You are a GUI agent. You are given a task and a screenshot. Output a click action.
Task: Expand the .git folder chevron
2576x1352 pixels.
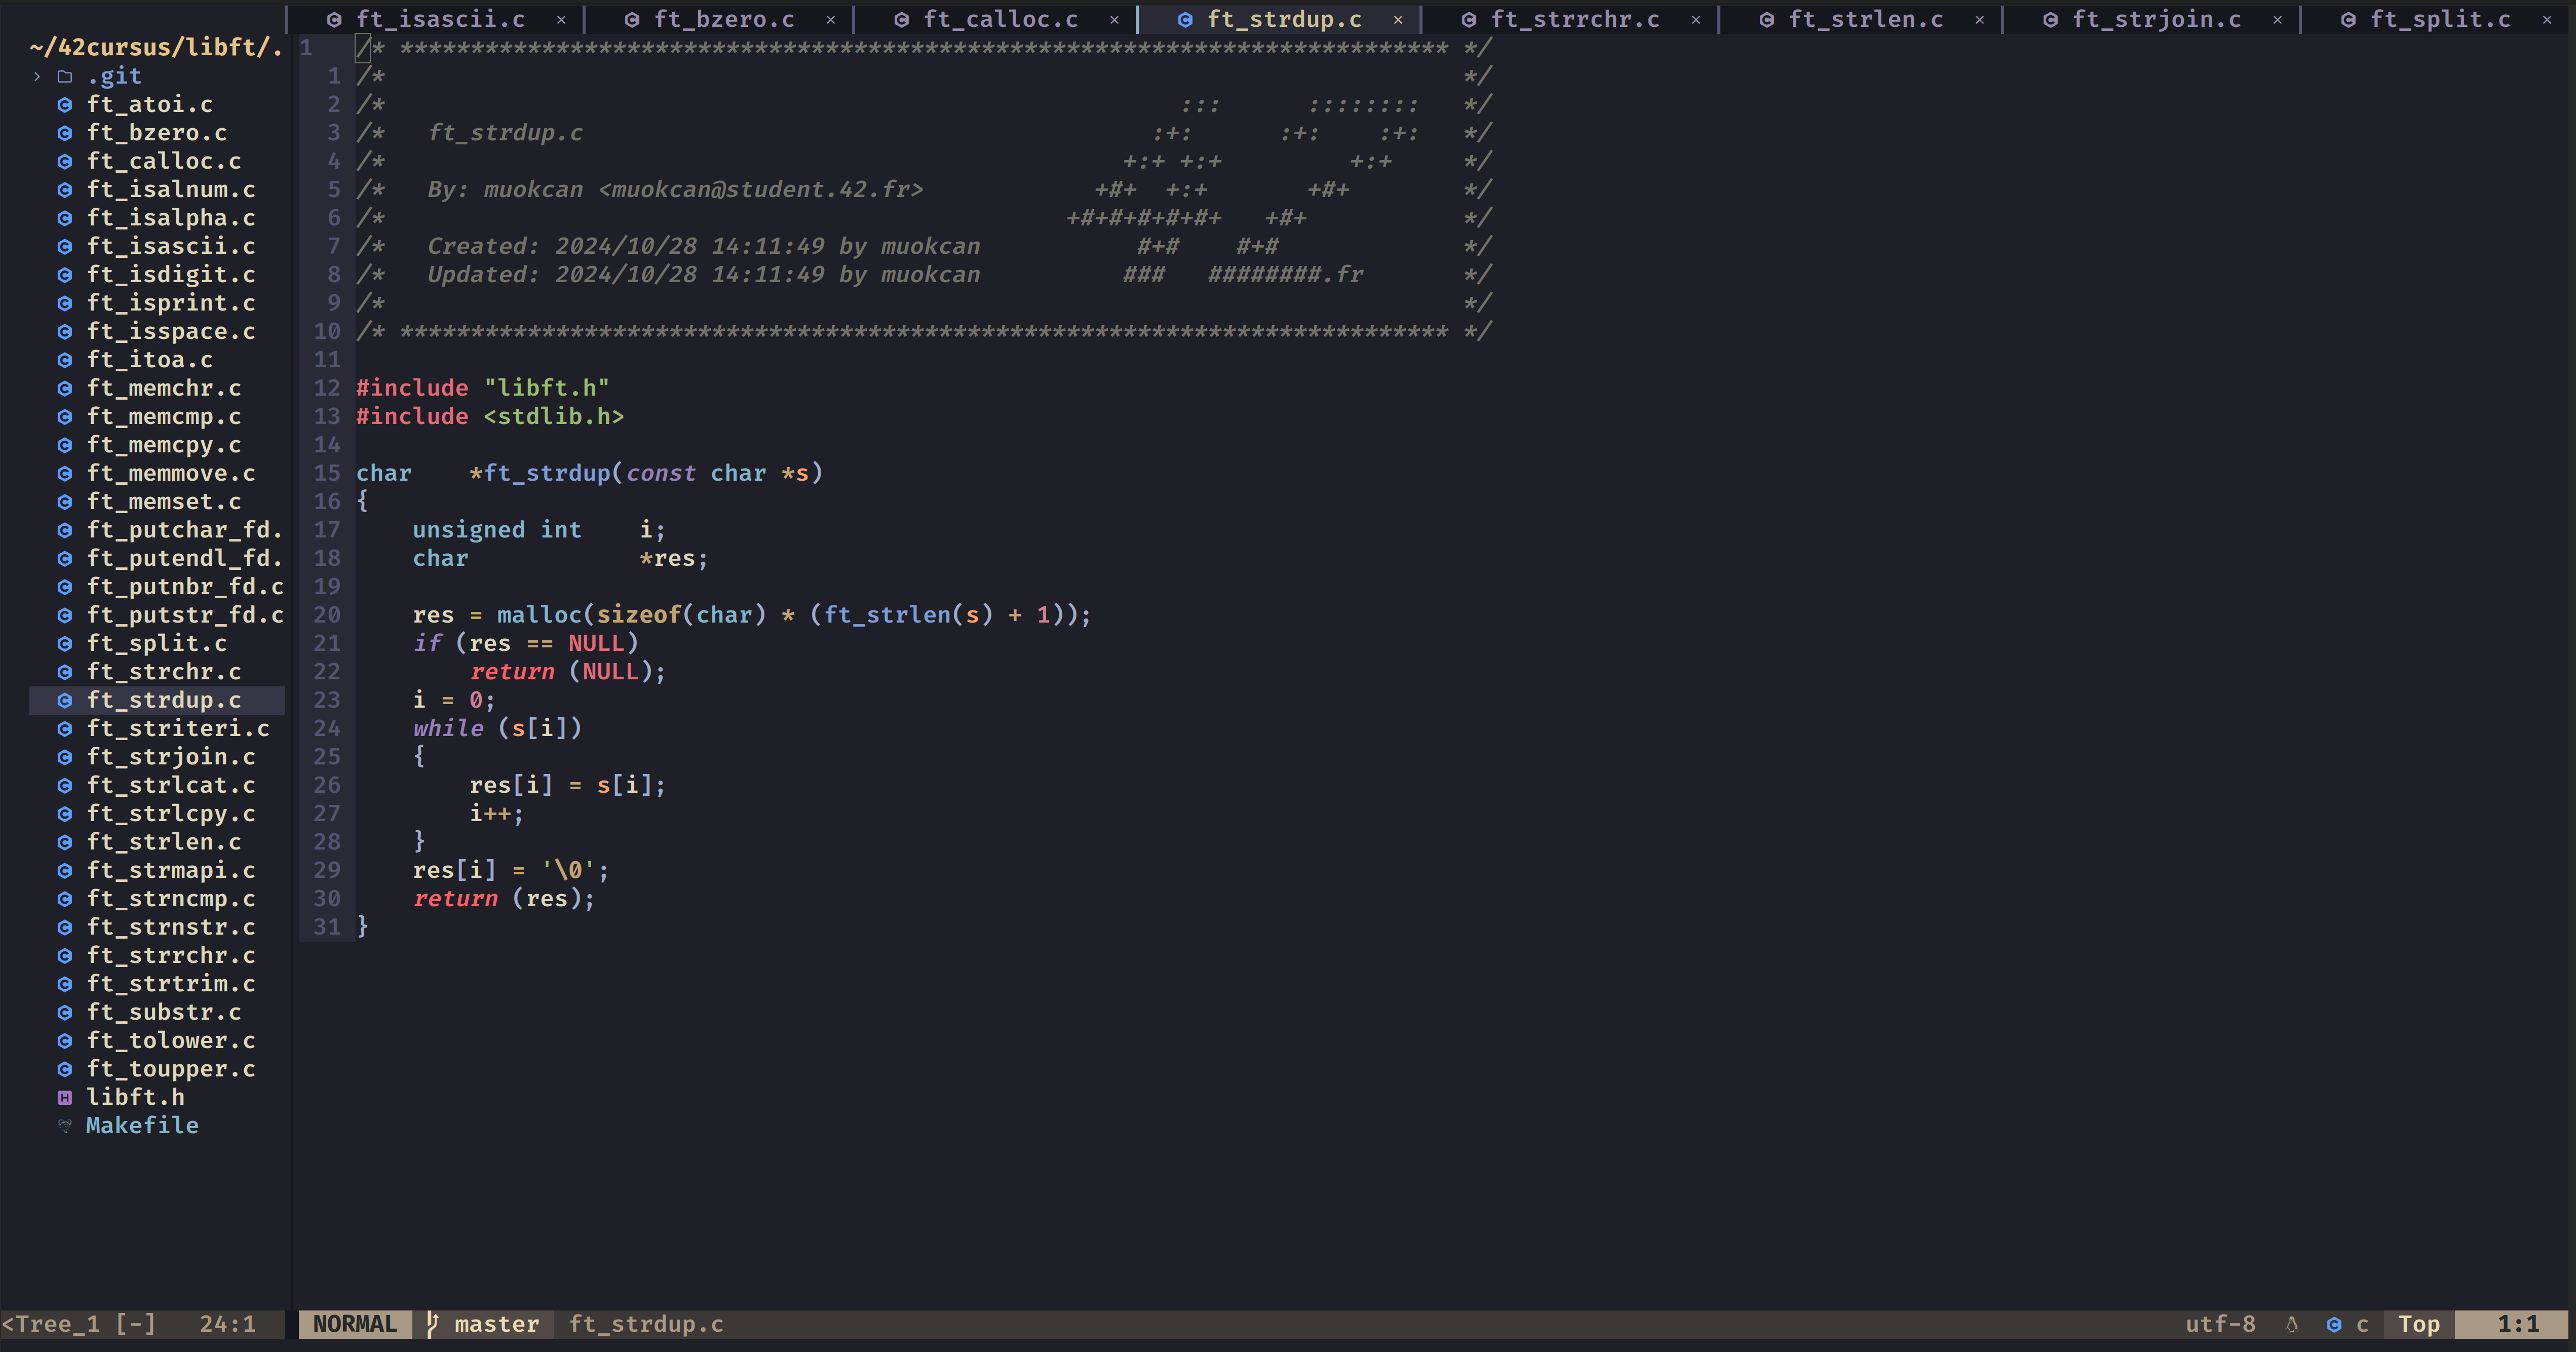point(37,76)
